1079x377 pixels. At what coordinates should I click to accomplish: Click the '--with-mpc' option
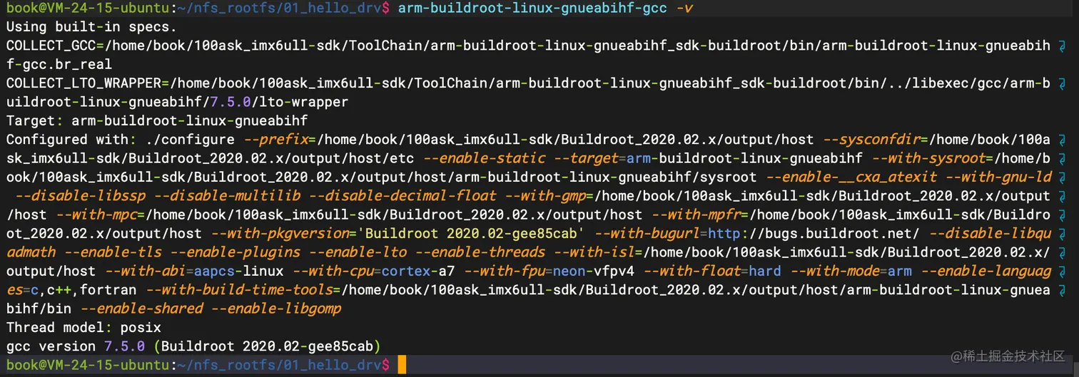click(x=96, y=215)
